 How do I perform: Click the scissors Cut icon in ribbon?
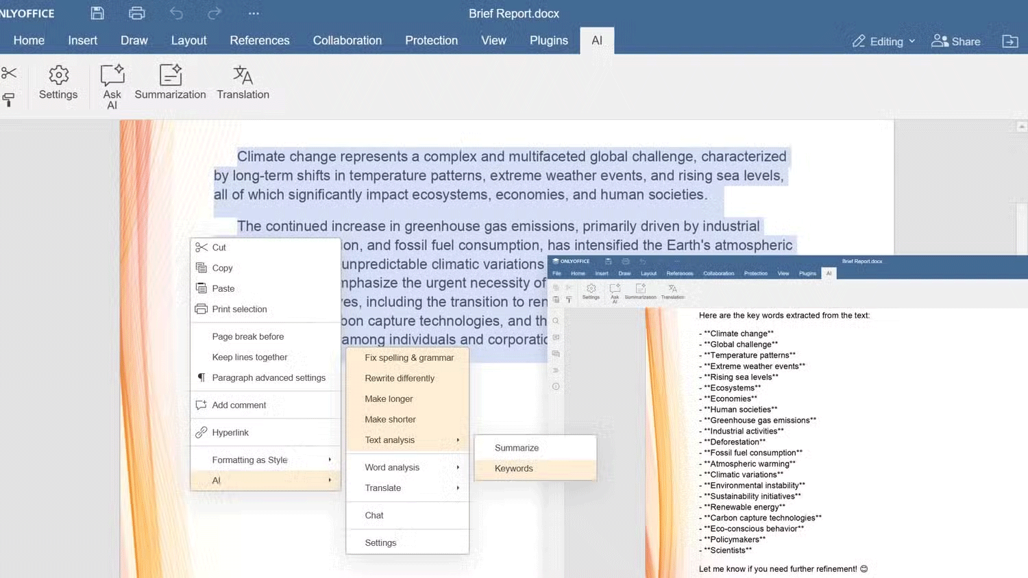pyautogui.click(x=9, y=73)
